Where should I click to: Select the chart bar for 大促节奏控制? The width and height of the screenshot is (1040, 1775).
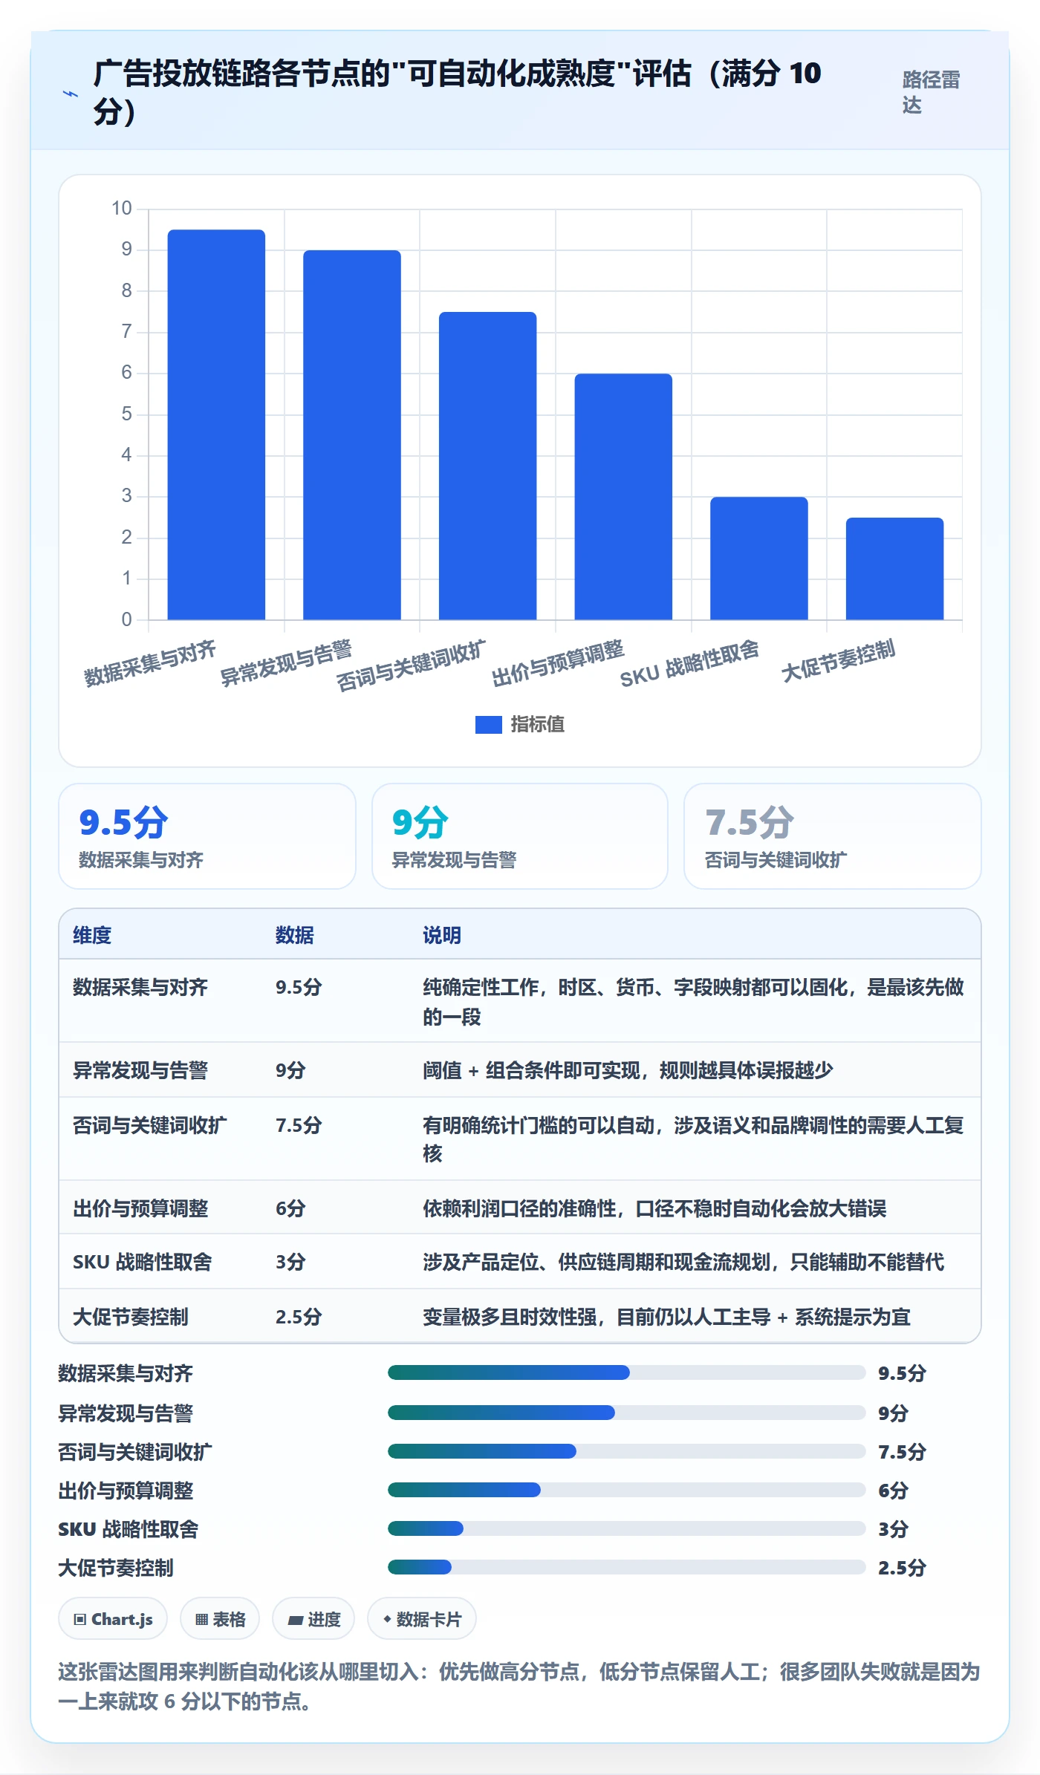pos(894,568)
